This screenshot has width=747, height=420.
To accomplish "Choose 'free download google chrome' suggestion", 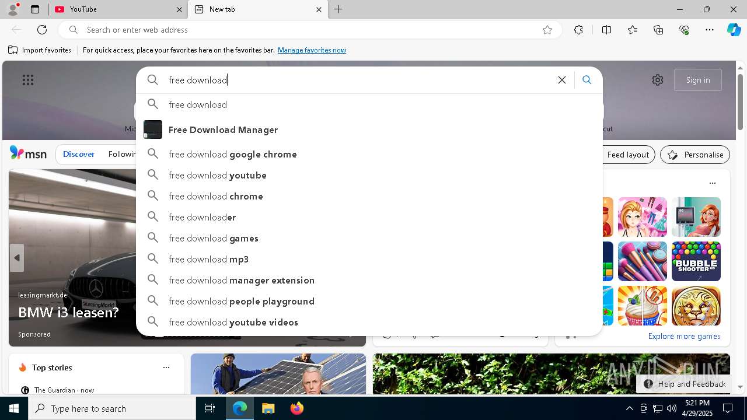I will click(369, 154).
